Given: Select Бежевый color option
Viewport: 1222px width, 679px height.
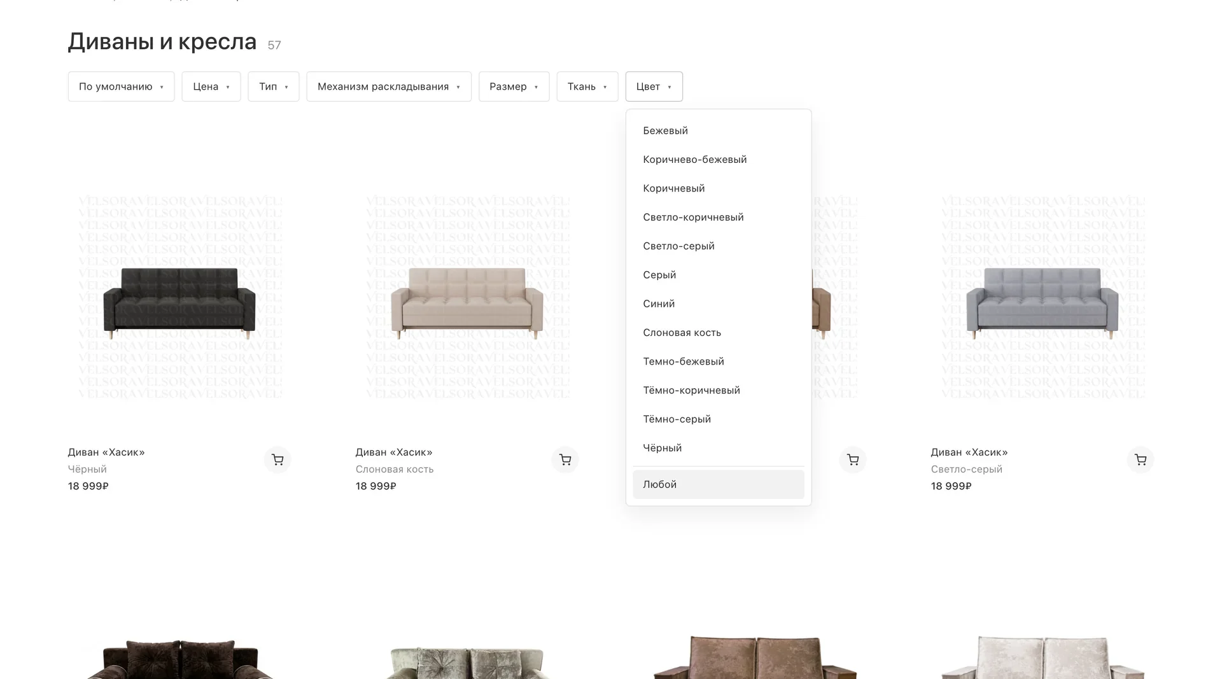Looking at the screenshot, I should pyautogui.click(x=719, y=130).
